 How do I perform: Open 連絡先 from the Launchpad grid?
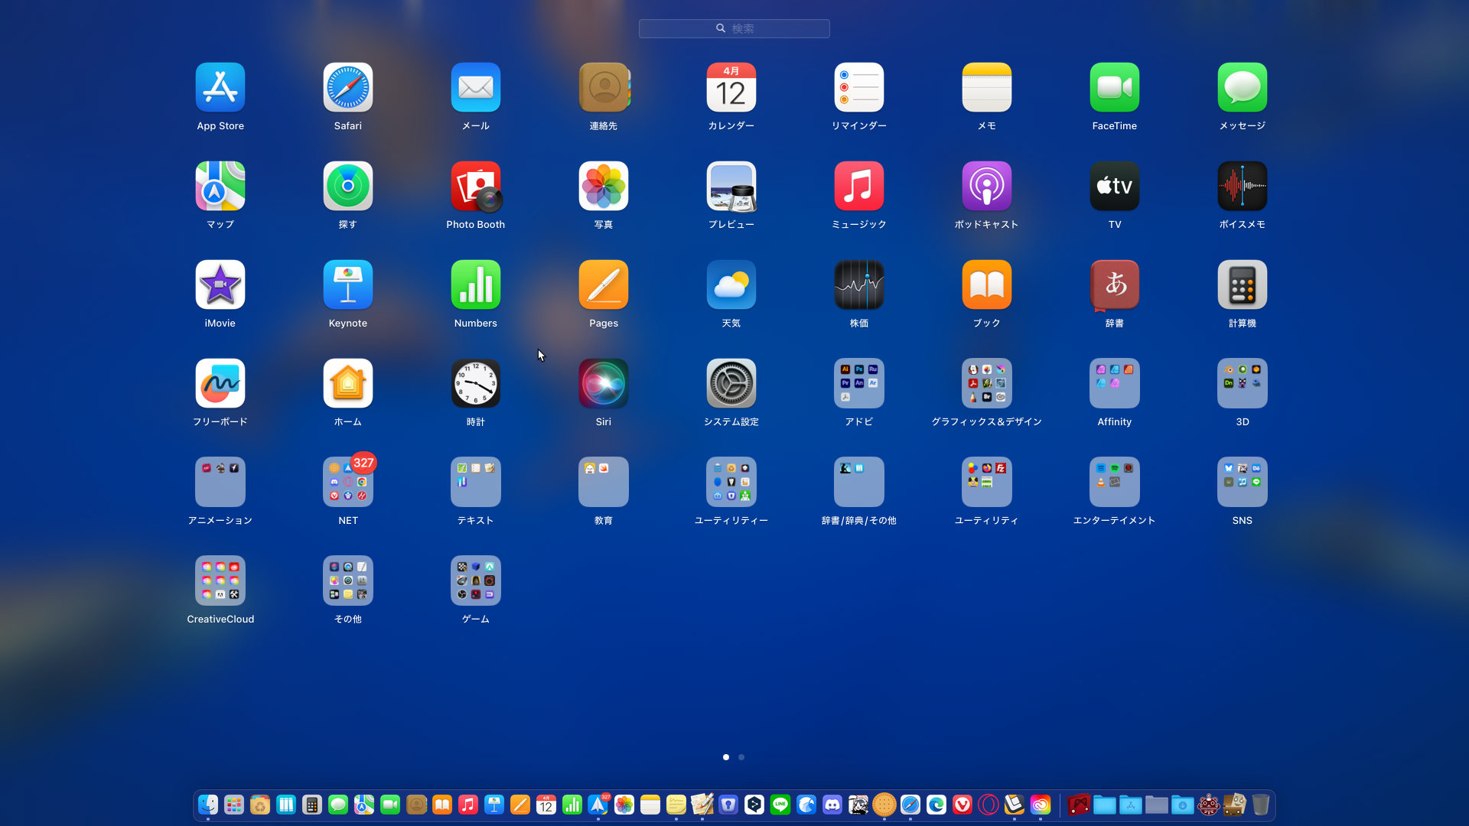(x=604, y=87)
